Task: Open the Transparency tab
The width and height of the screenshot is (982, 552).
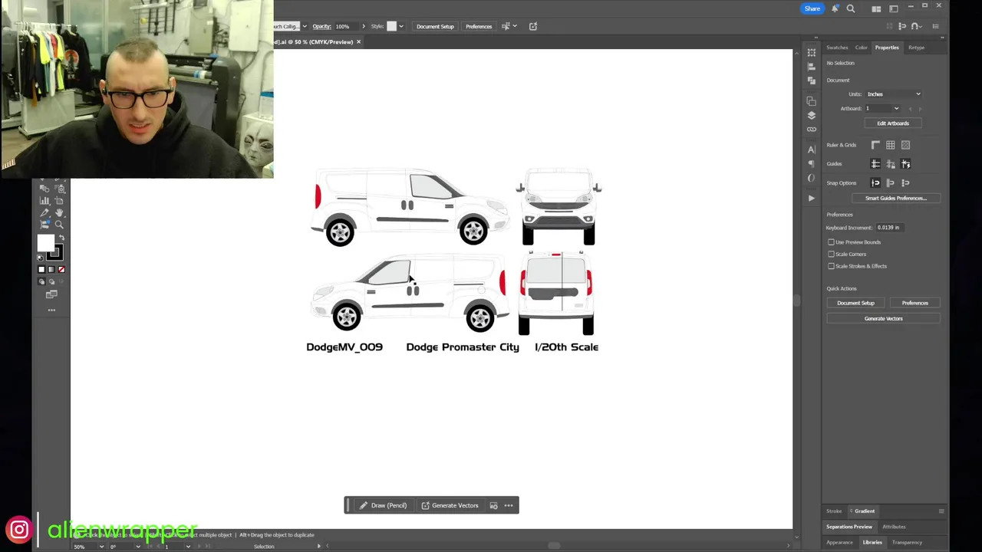Action: tap(908, 543)
